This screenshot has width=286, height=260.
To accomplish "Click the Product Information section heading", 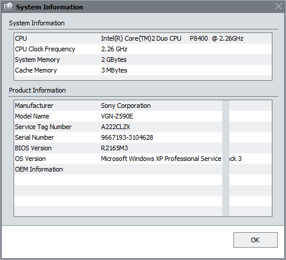I will pos(37,90).
